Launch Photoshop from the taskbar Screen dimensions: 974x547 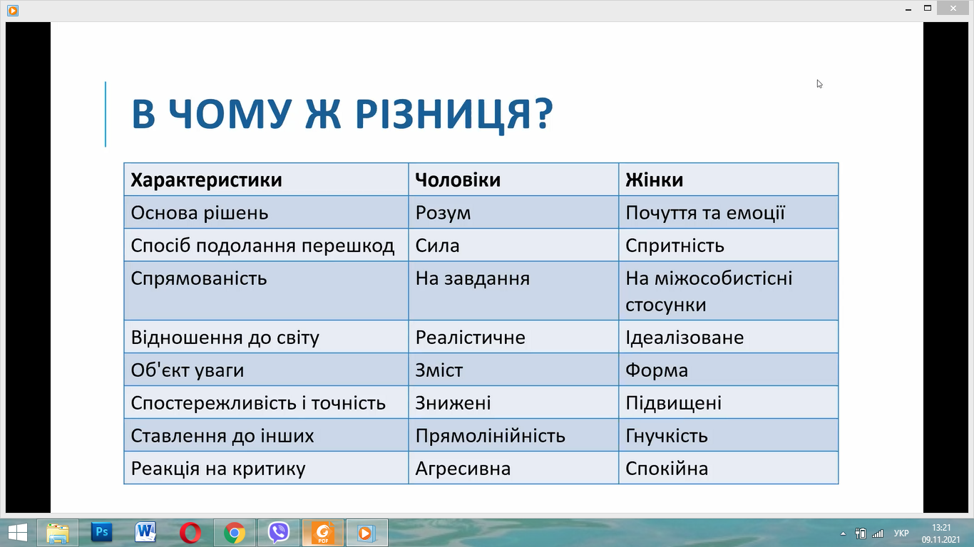pos(102,533)
